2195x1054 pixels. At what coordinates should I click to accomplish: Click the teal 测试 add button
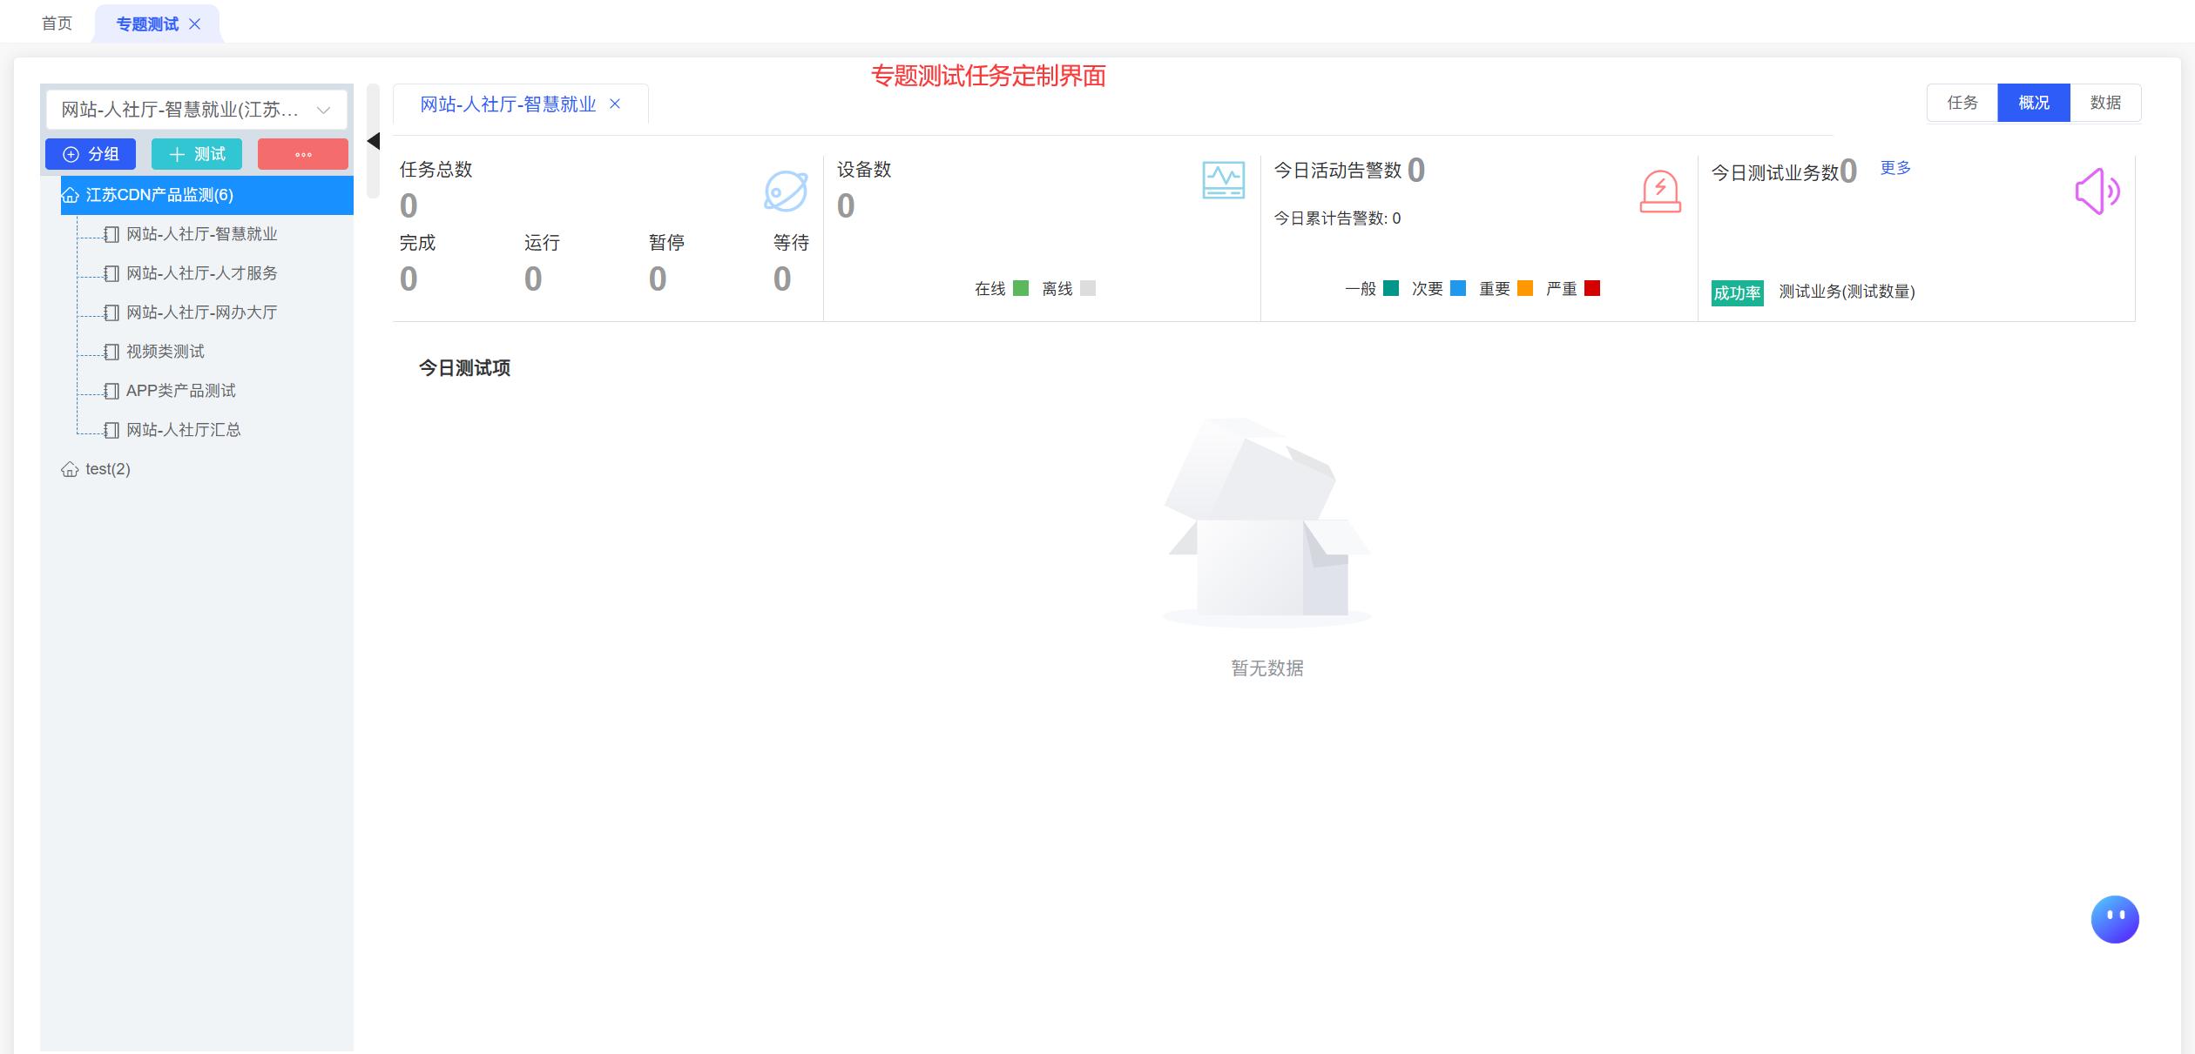tap(197, 154)
